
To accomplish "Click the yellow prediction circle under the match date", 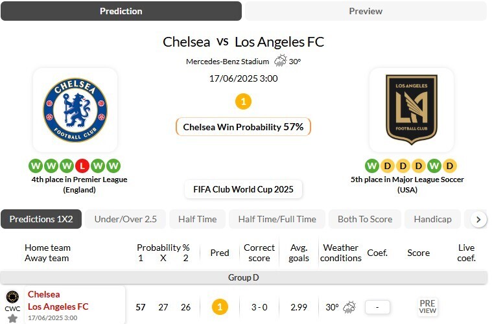I will tap(243, 102).
